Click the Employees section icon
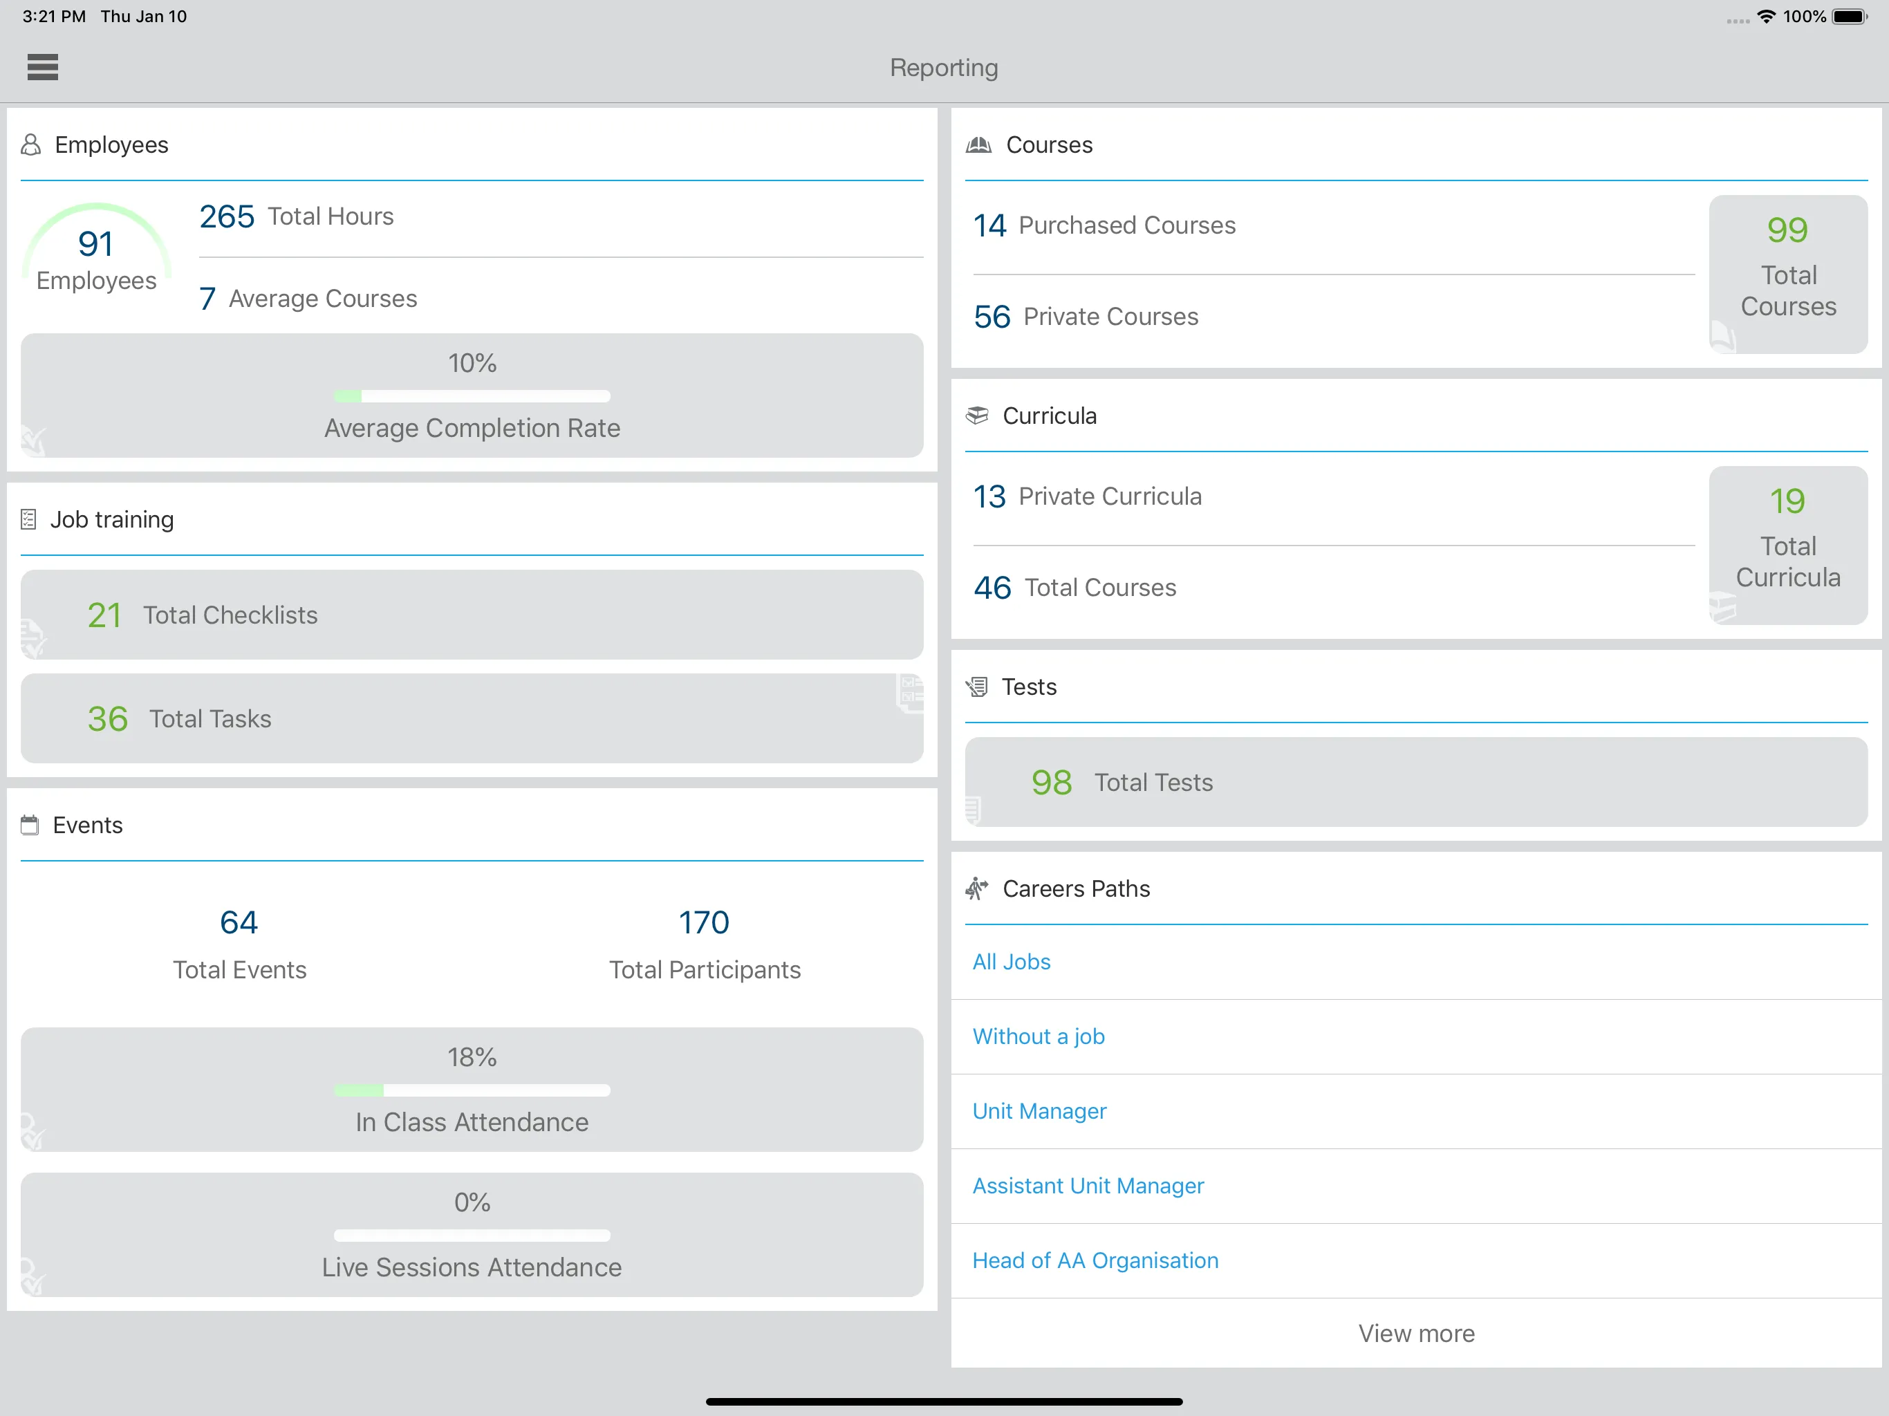This screenshot has width=1889, height=1416. click(32, 145)
